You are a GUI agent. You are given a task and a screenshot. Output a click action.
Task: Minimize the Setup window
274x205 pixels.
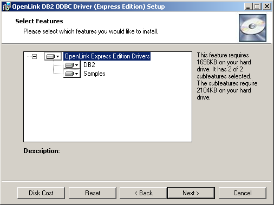pos(249,6)
